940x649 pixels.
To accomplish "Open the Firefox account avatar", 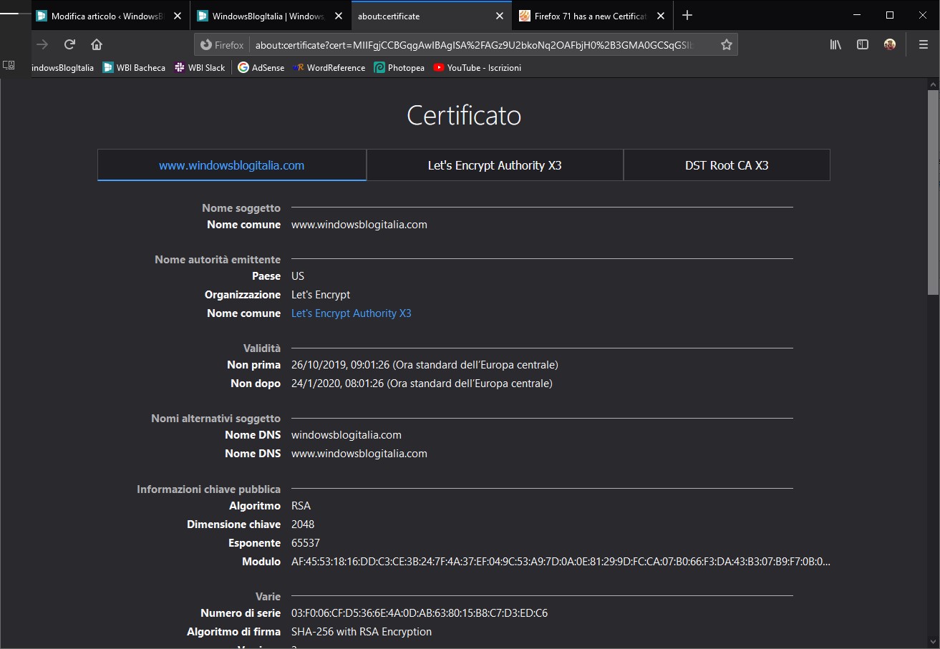I will pyautogui.click(x=890, y=44).
